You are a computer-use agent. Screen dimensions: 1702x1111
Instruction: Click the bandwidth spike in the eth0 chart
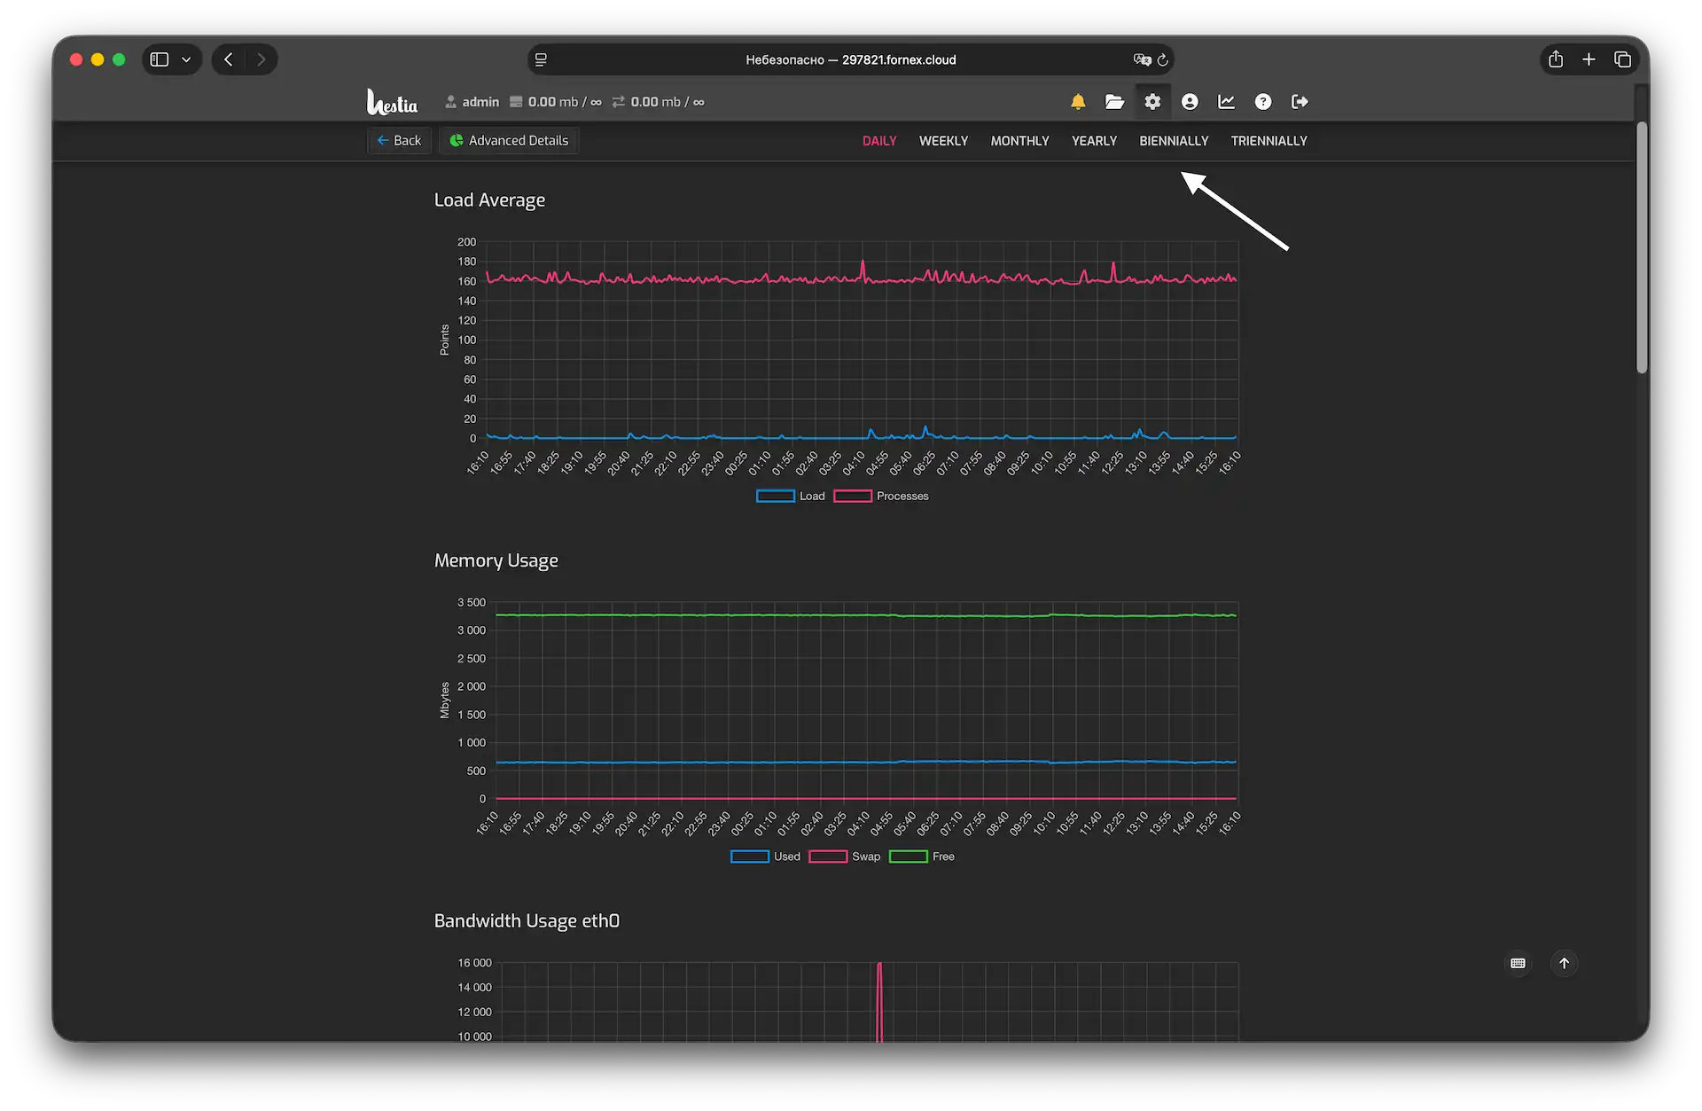pos(879,1002)
